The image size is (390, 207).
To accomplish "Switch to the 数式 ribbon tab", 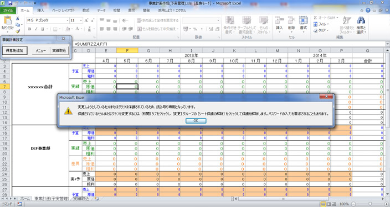I will (86, 10).
